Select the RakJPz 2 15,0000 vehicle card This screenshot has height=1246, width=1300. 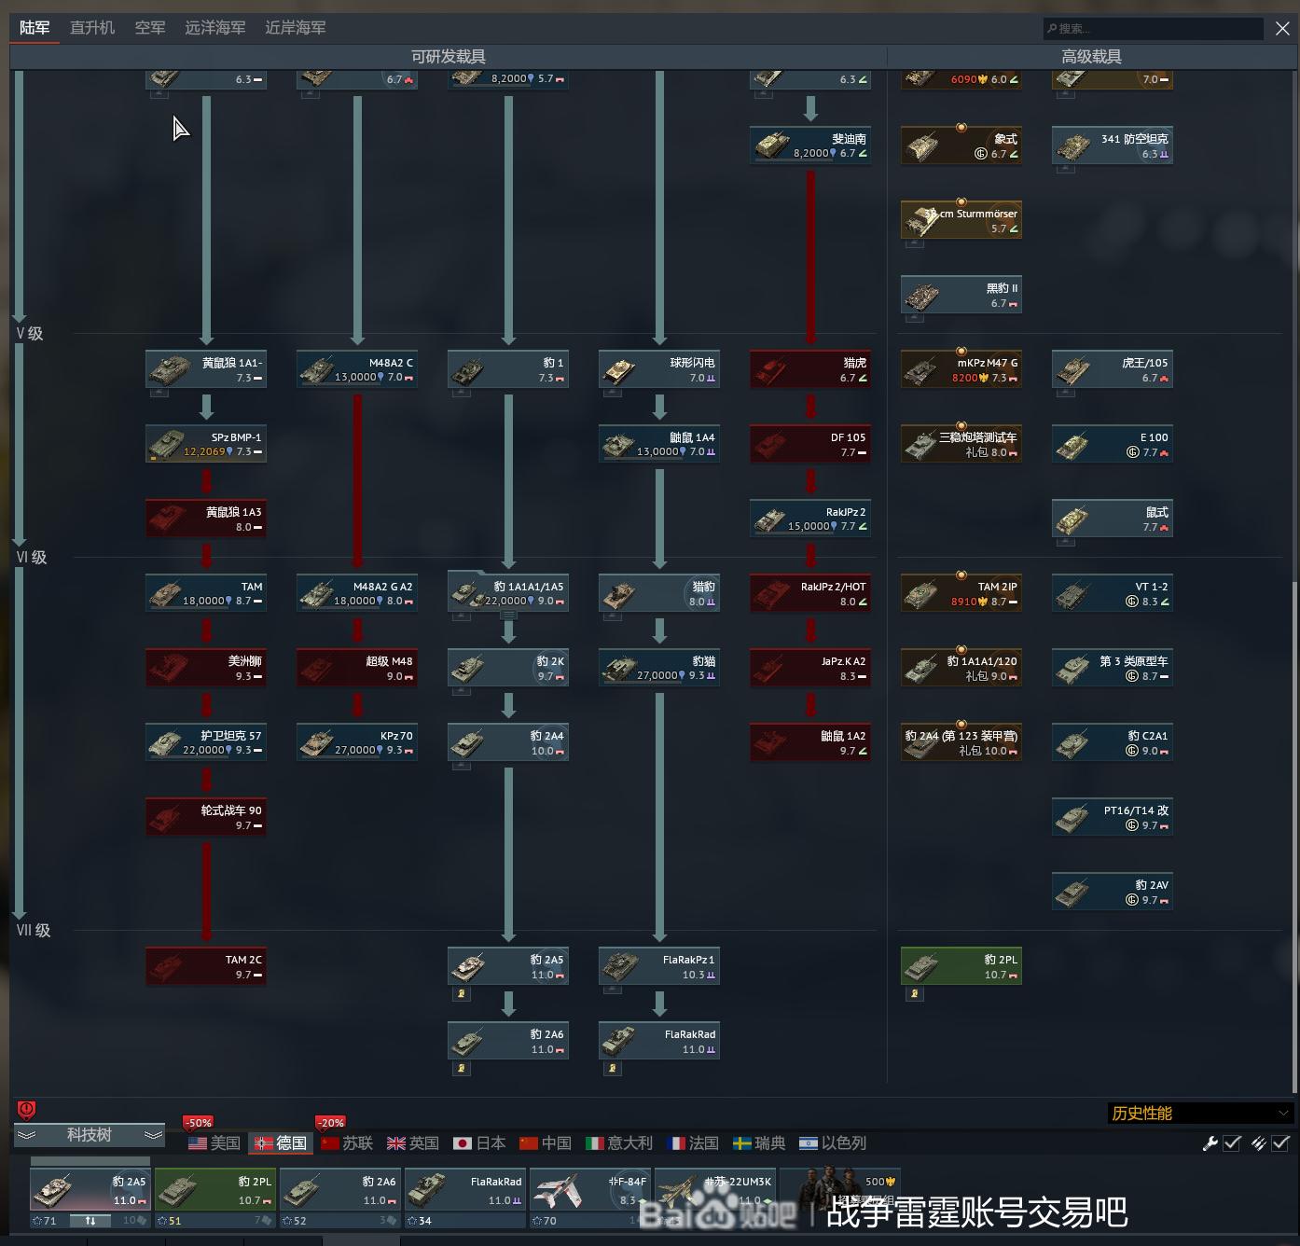coord(810,519)
